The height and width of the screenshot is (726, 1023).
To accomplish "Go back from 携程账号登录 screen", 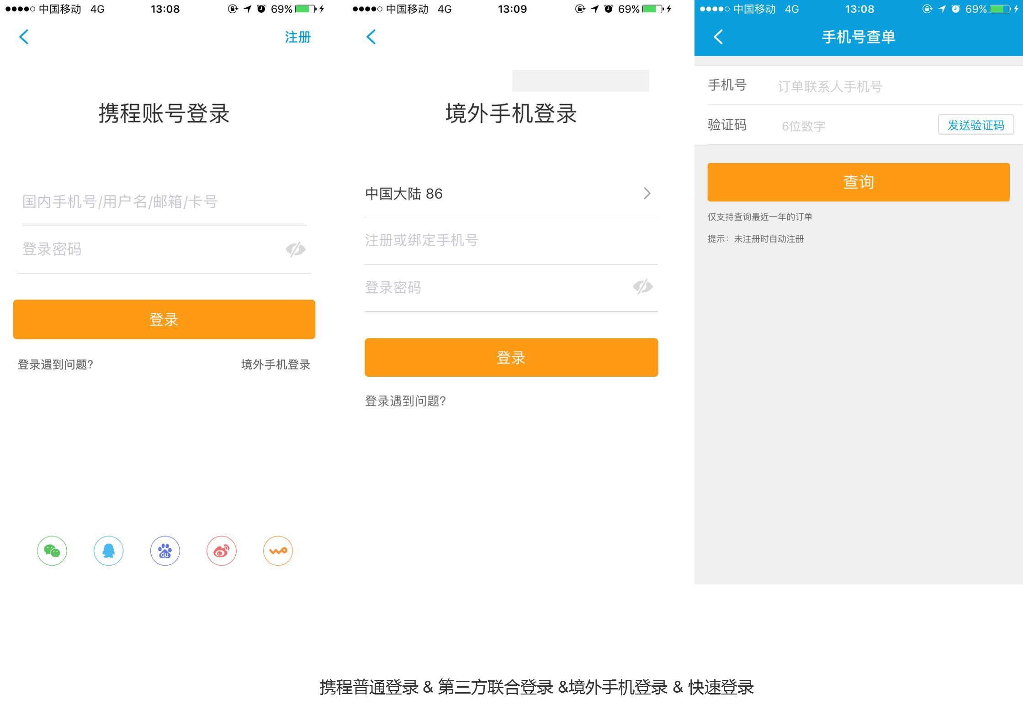I will click(x=24, y=37).
